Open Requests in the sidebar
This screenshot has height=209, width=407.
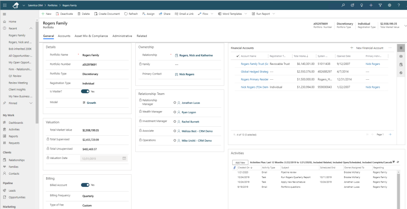pos(14,143)
